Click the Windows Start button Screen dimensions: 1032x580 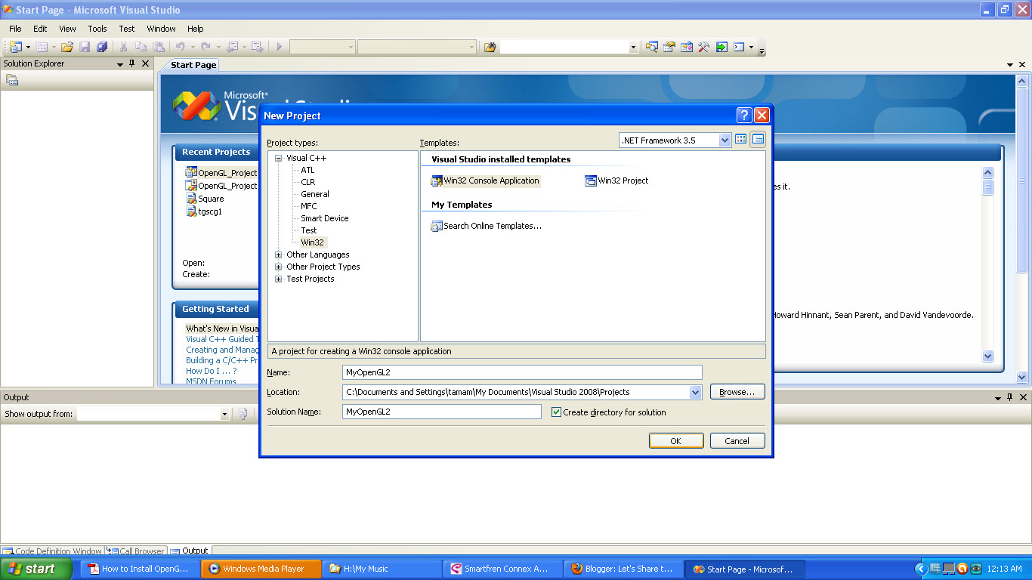point(36,569)
